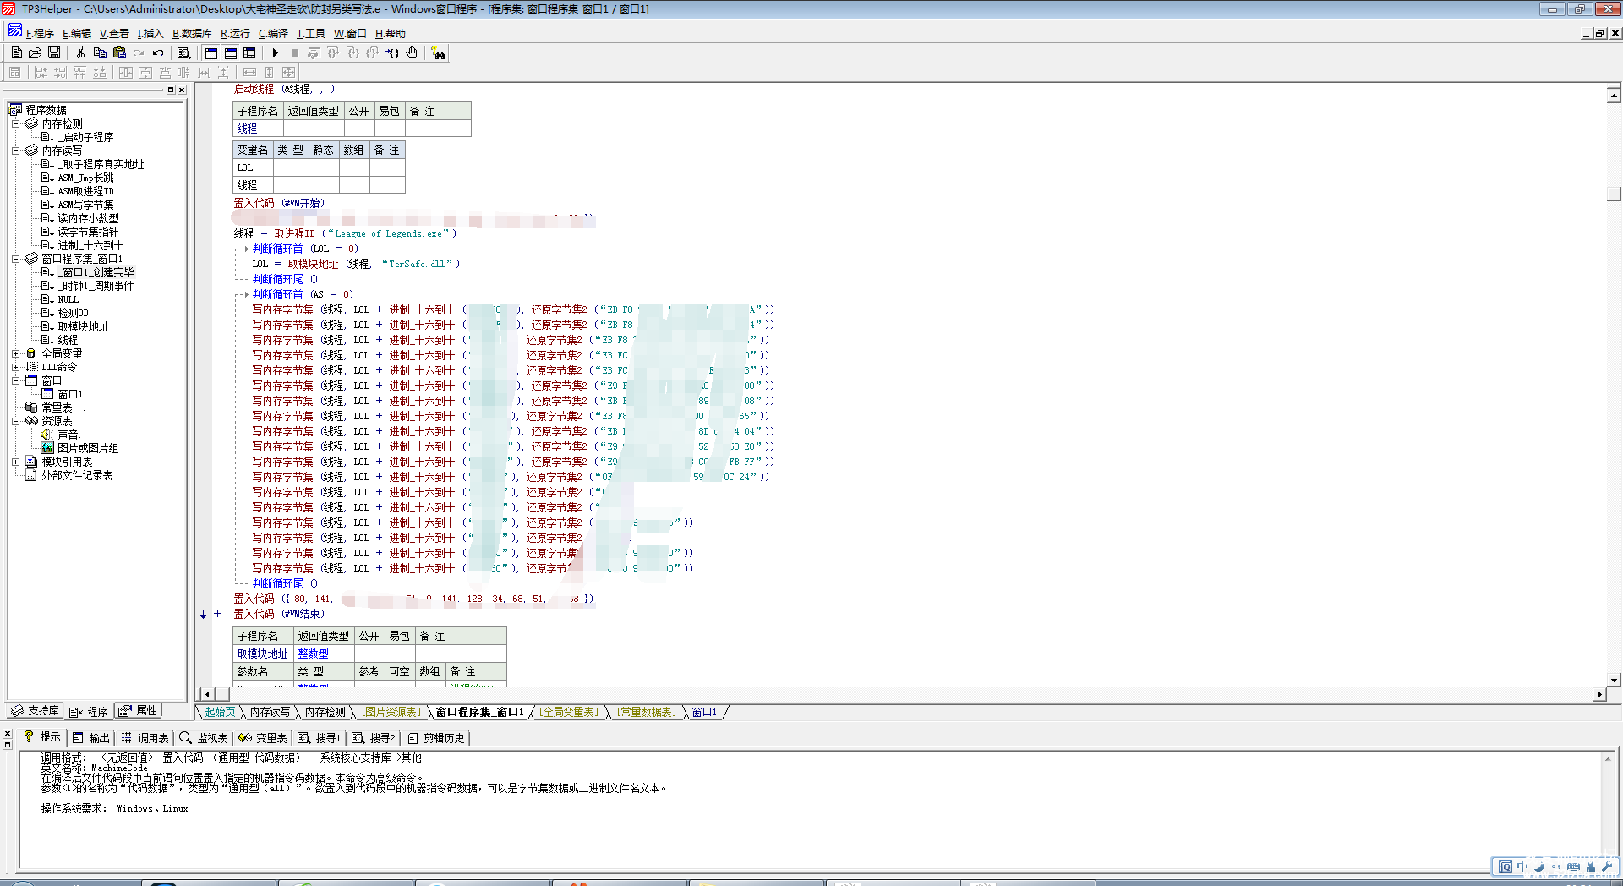This screenshot has height=886, width=1623.
Task: Collapse the 内存读写 tree node
Action: (x=15, y=150)
